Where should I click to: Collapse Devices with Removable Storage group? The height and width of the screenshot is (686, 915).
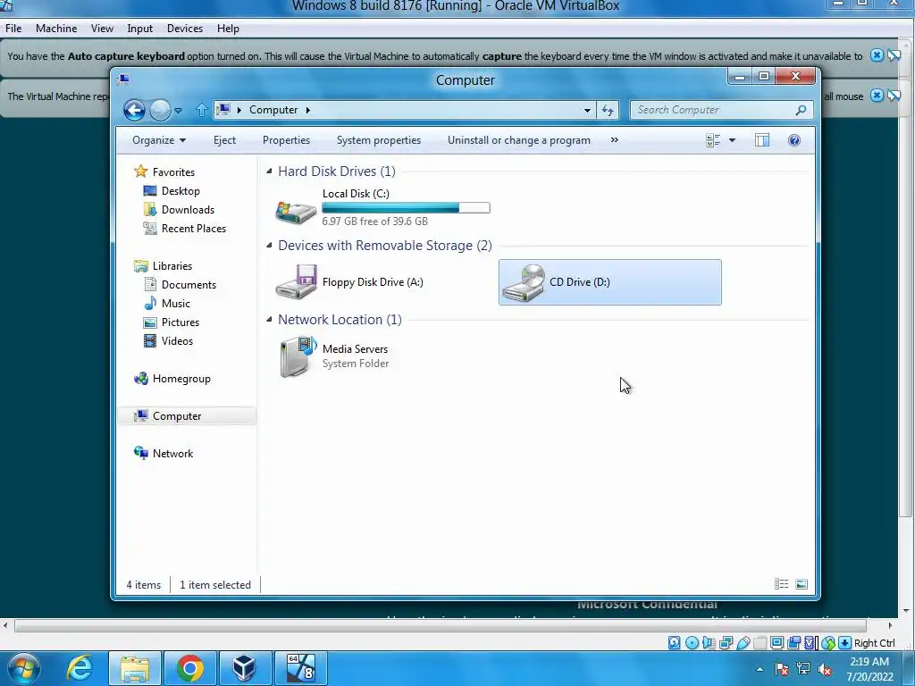[269, 245]
